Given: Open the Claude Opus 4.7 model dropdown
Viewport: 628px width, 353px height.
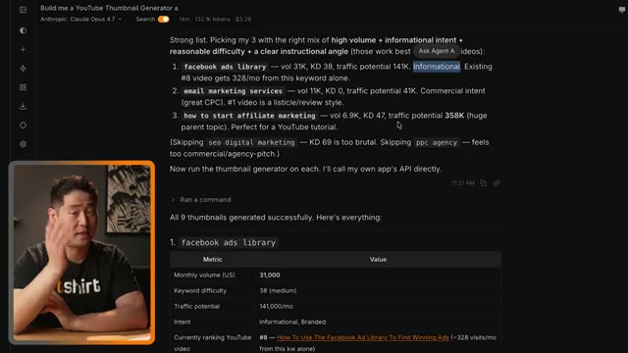Looking at the screenshot, I should [80, 20].
